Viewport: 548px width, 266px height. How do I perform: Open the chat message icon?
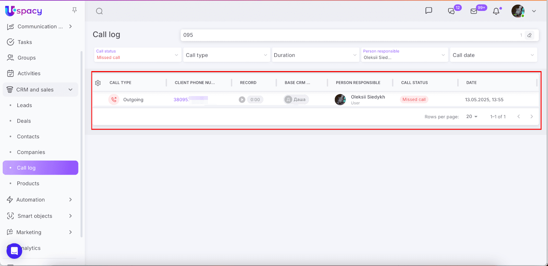[428, 11]
